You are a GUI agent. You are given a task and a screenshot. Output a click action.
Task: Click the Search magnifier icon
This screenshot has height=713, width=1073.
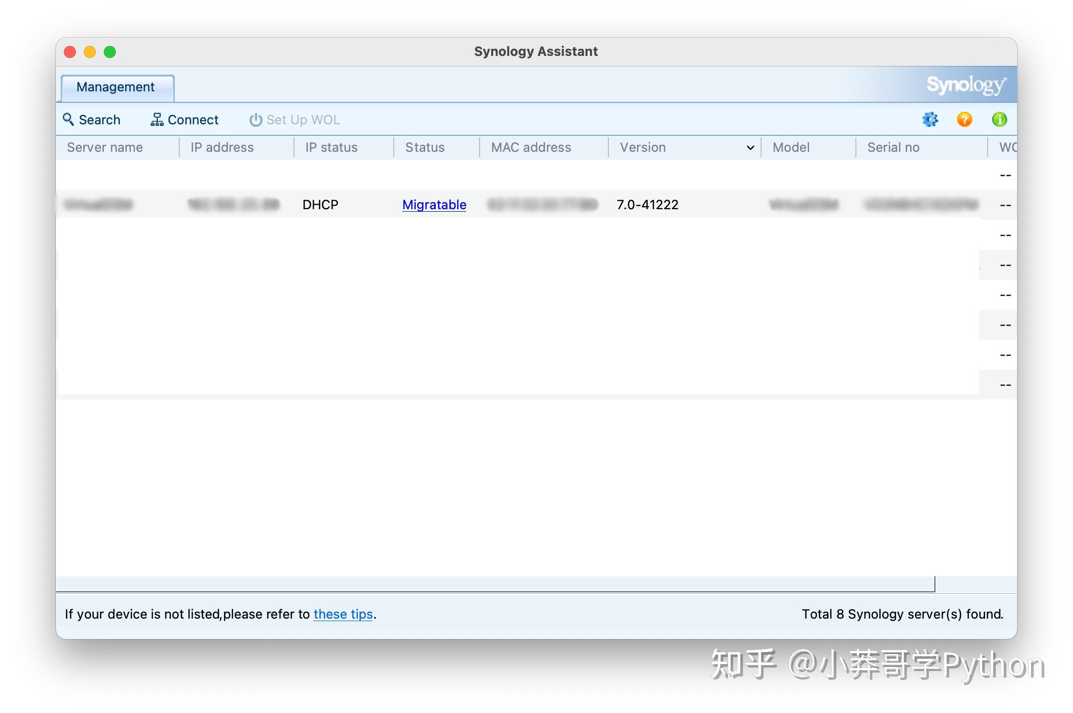coord(68,119)
